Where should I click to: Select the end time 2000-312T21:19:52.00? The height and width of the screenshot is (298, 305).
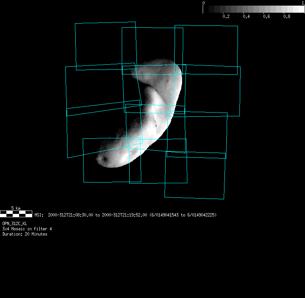coord(124,215)
